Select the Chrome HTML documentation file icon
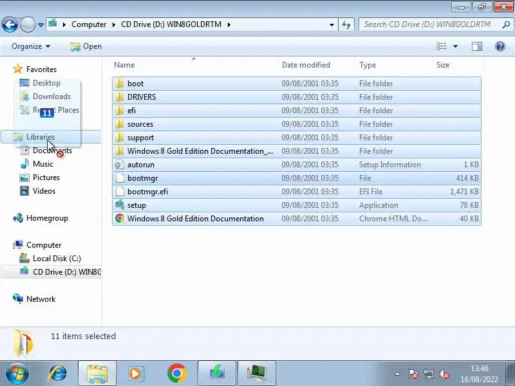This screenshot has width=515, height=386. point(120,218)
